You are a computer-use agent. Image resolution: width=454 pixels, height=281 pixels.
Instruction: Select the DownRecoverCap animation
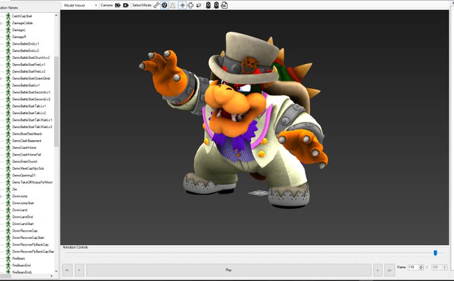[25, 231]
